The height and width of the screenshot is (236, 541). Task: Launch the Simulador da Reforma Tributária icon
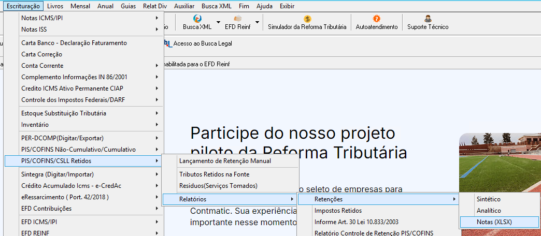click(307, 19)
